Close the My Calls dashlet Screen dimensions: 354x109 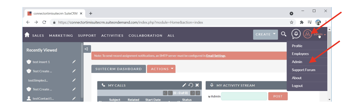click(x=197, y=85)
